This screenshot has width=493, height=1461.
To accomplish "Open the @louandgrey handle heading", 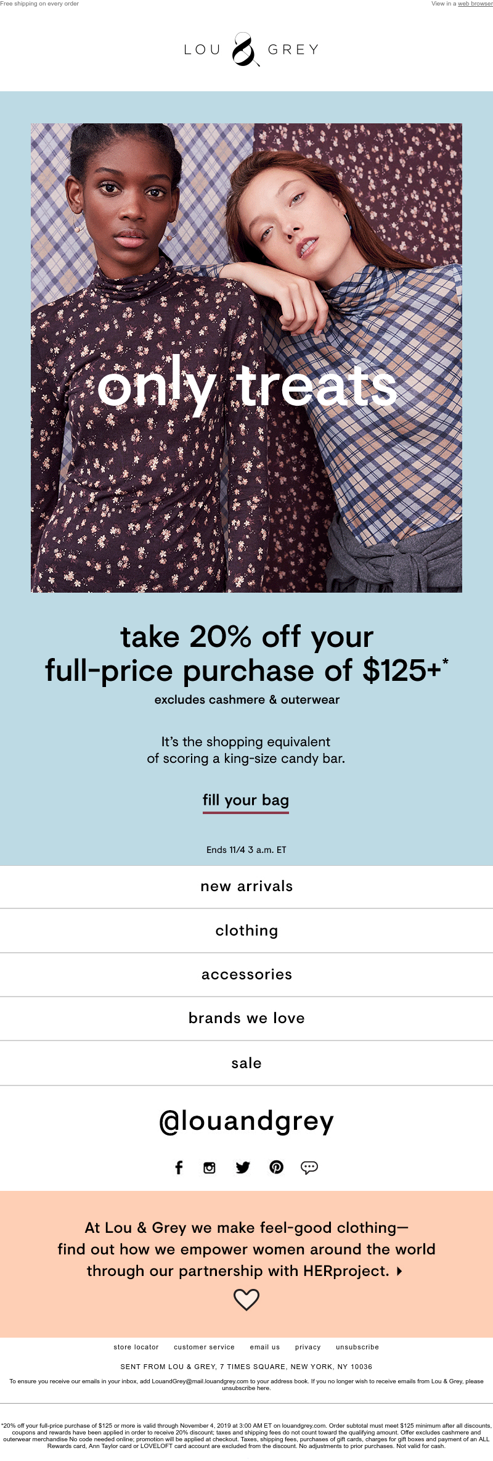I will [x=246, y=1122].
